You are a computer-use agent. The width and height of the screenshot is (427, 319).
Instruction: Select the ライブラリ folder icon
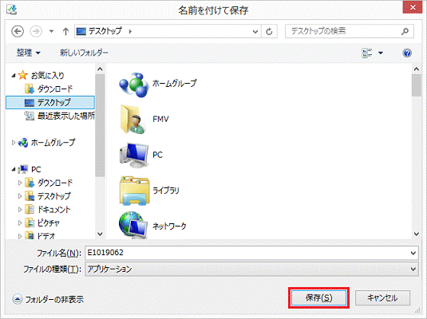pyautogui.click(x=134, y=191)
